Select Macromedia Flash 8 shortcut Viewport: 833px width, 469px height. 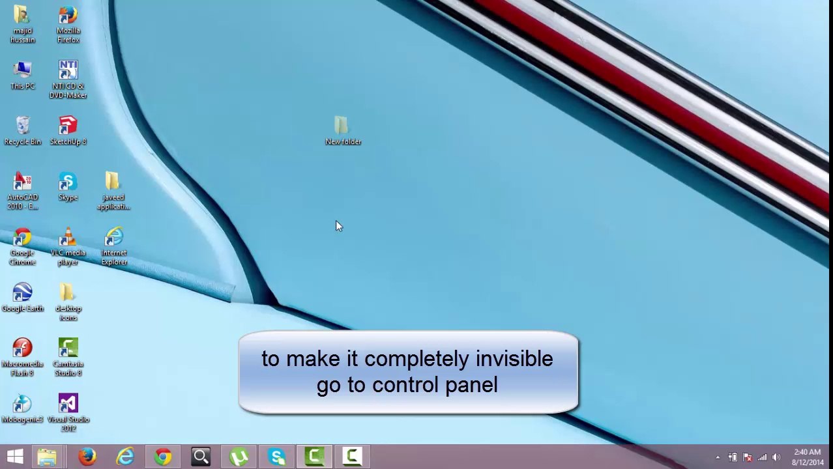(22, 358)
